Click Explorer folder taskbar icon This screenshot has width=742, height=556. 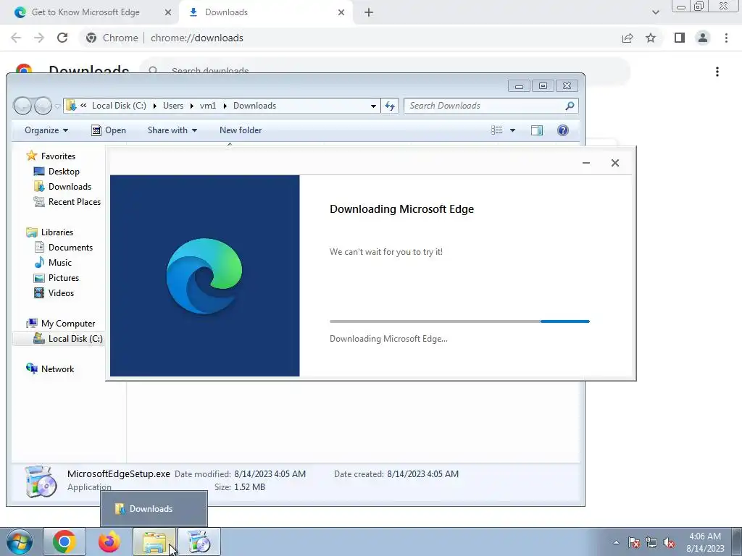click(154, 542)
